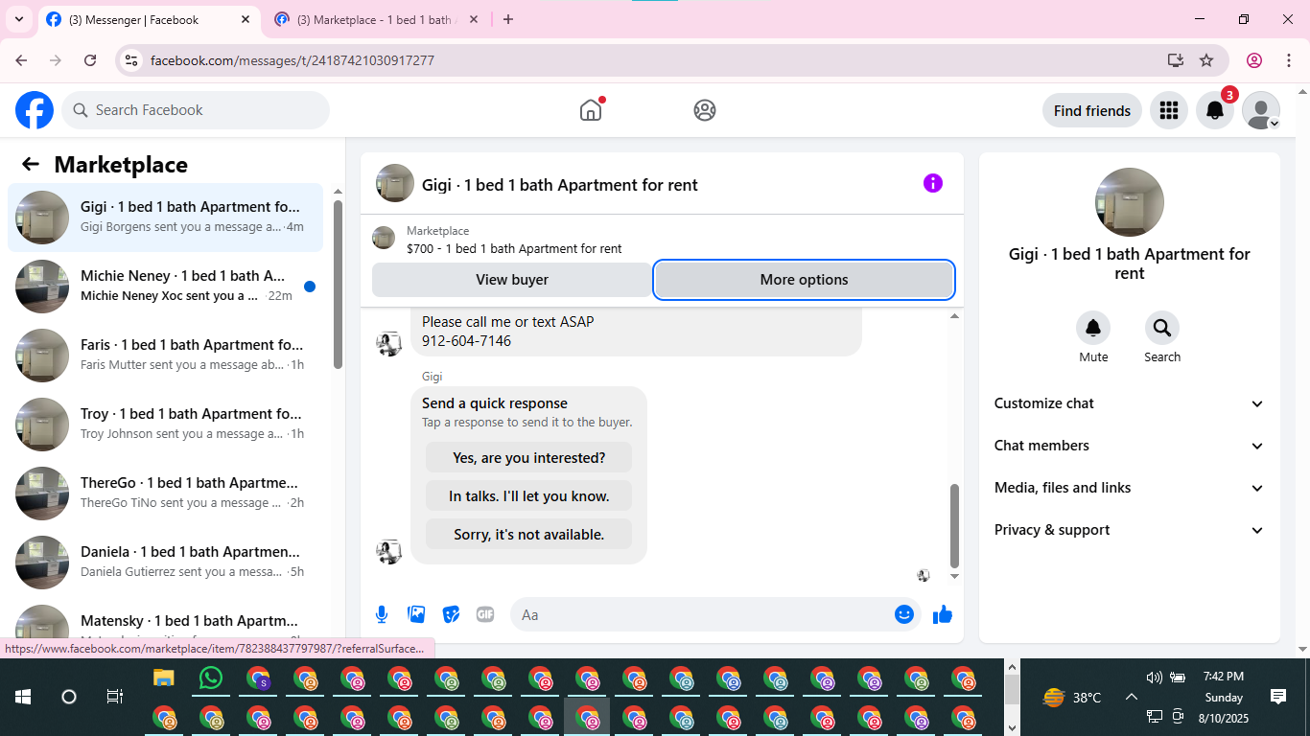Click the View buyer button
Screen dimensions: 1310x736
coord(512,280)
